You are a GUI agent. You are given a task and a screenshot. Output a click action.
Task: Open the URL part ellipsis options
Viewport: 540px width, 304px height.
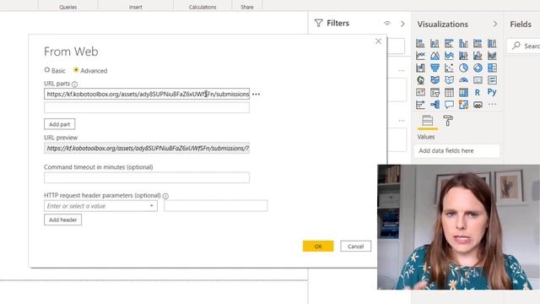[256, 94]
